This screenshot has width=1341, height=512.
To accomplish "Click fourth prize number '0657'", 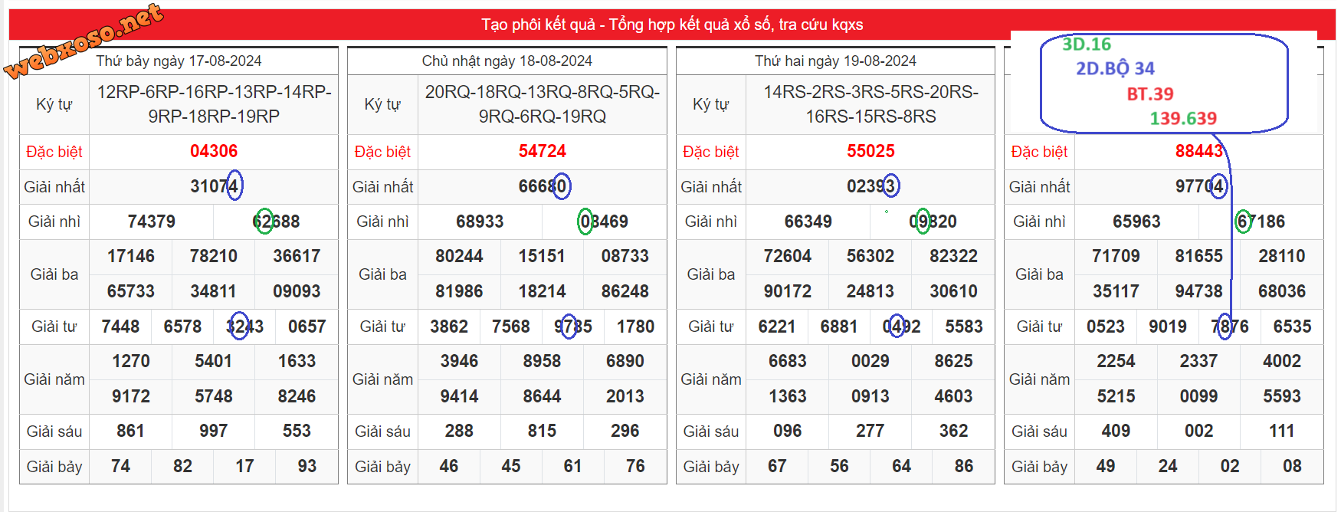I will coord(307,327).
